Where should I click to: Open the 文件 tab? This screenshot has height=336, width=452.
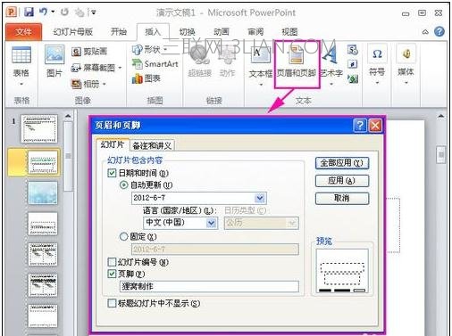23,32
